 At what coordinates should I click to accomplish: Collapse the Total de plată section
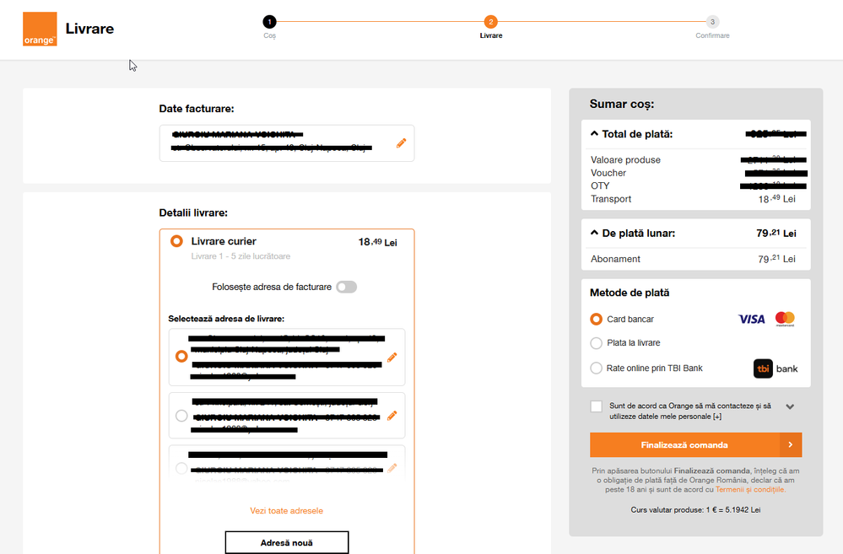pos(594,134)
